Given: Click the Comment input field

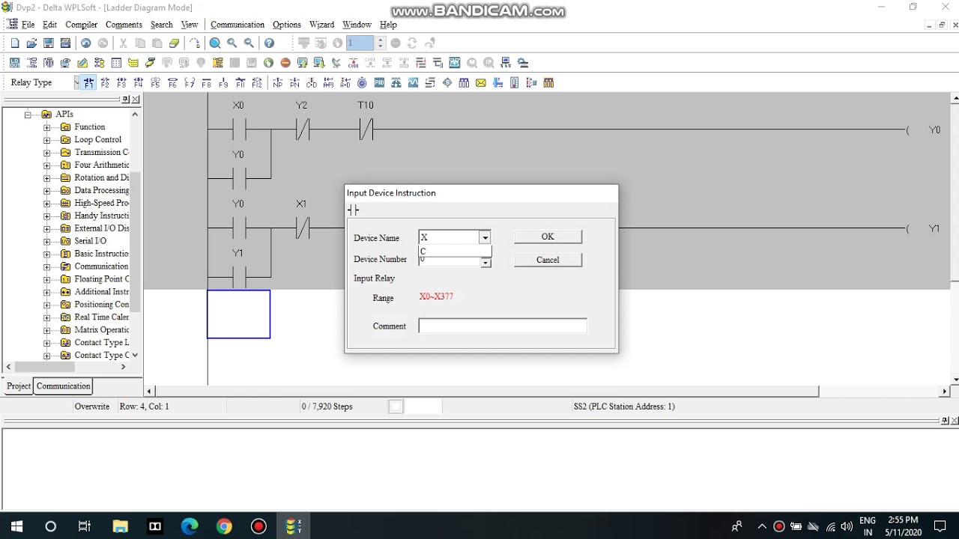Looking at the screenshot, I should coord(503,326).
